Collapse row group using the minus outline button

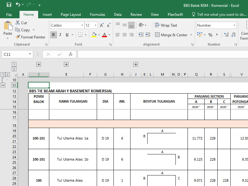(3, 85)
